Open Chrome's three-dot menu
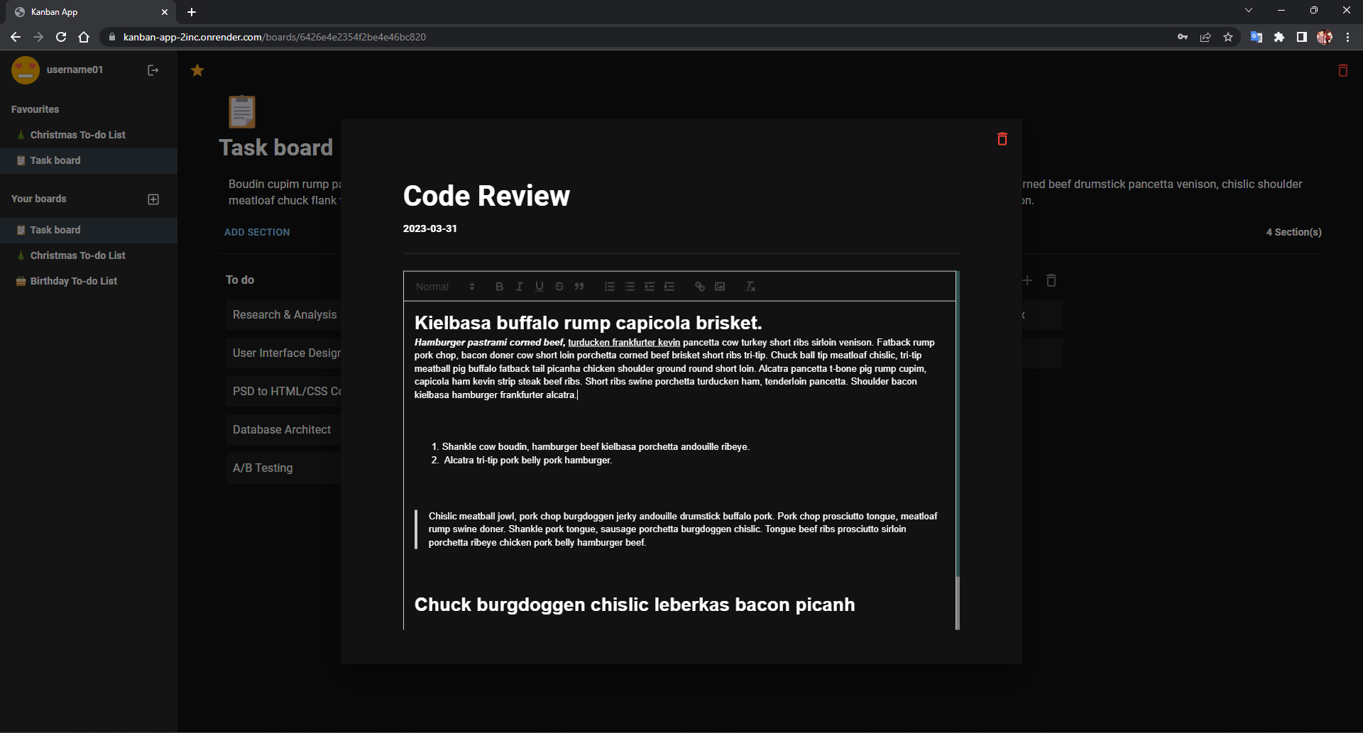The image size is (1363, 733). [x=1348, y=37]
